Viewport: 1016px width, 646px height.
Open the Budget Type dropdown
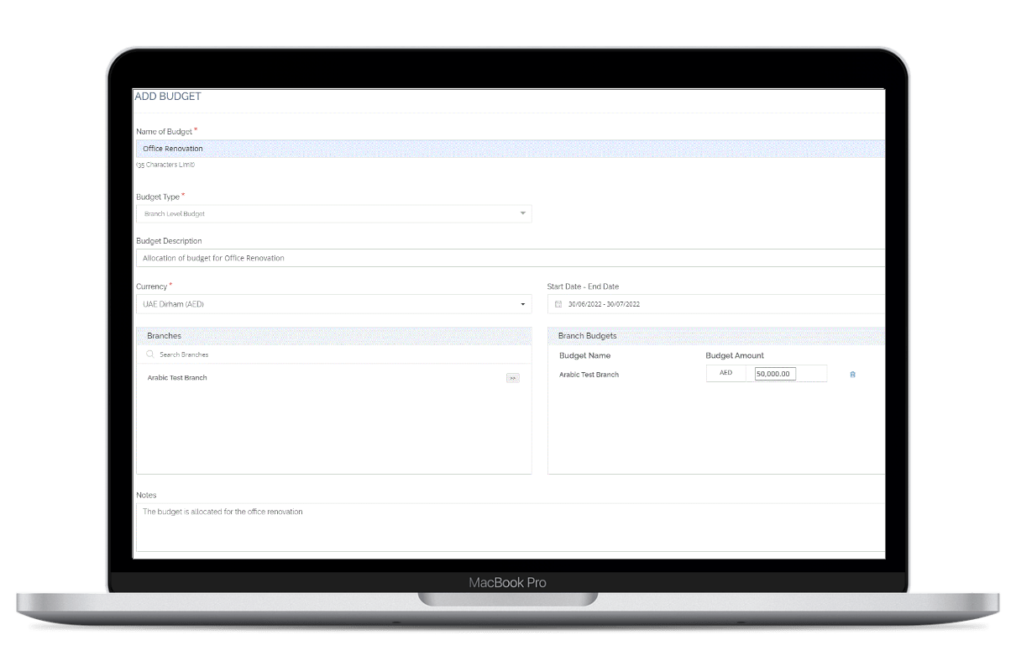coord(333,214)
